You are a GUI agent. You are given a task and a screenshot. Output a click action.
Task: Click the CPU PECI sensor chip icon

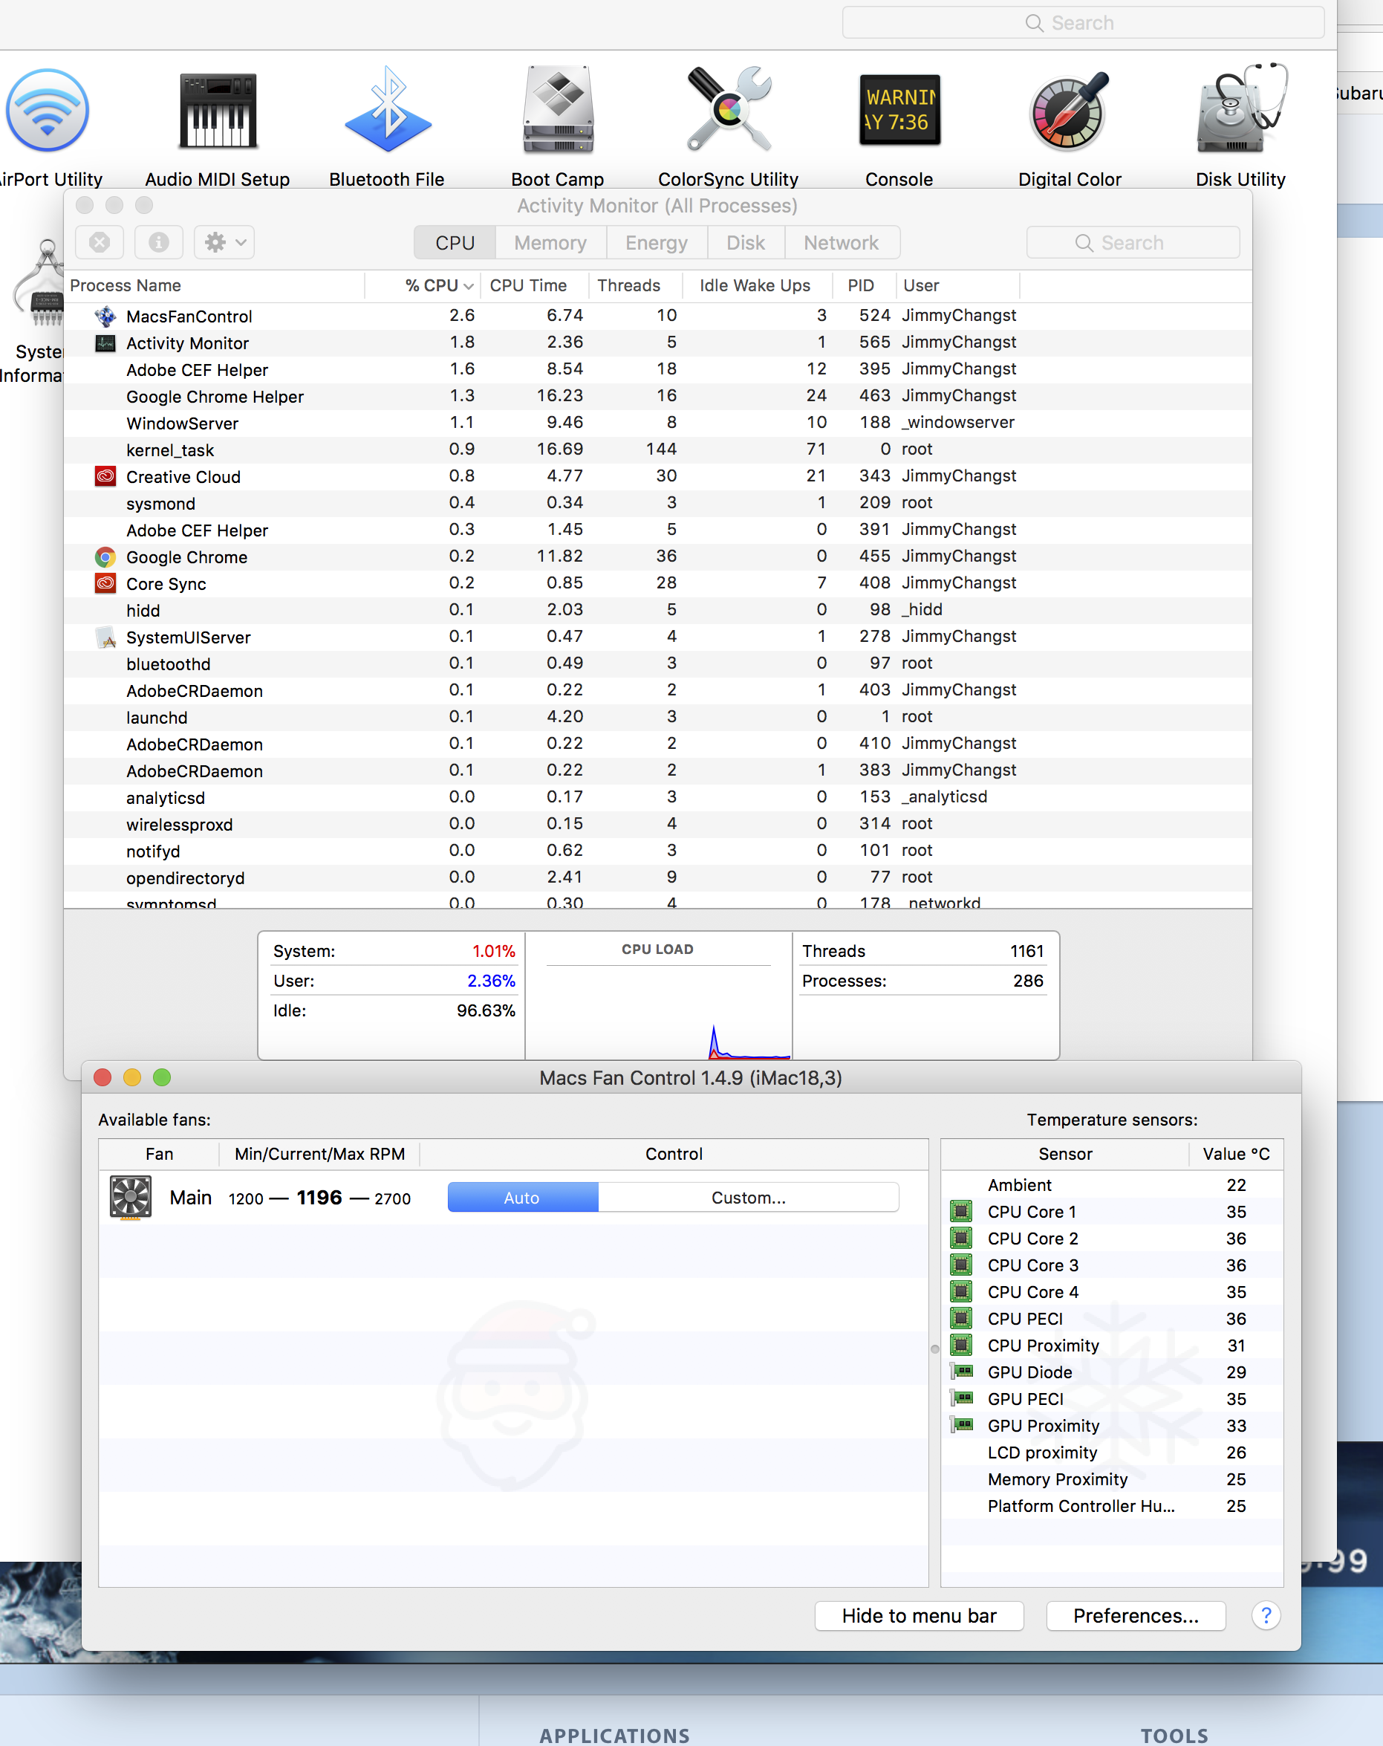pos(961,1318)
